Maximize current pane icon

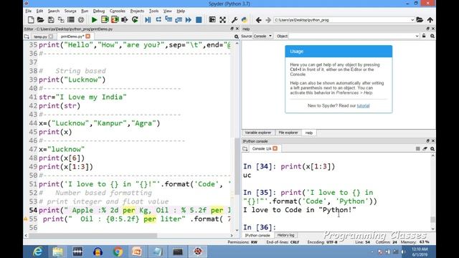[212, 20]
